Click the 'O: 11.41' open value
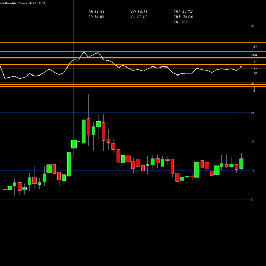Image resolution: width=266 pixels, height=266 pixels. 97,12
